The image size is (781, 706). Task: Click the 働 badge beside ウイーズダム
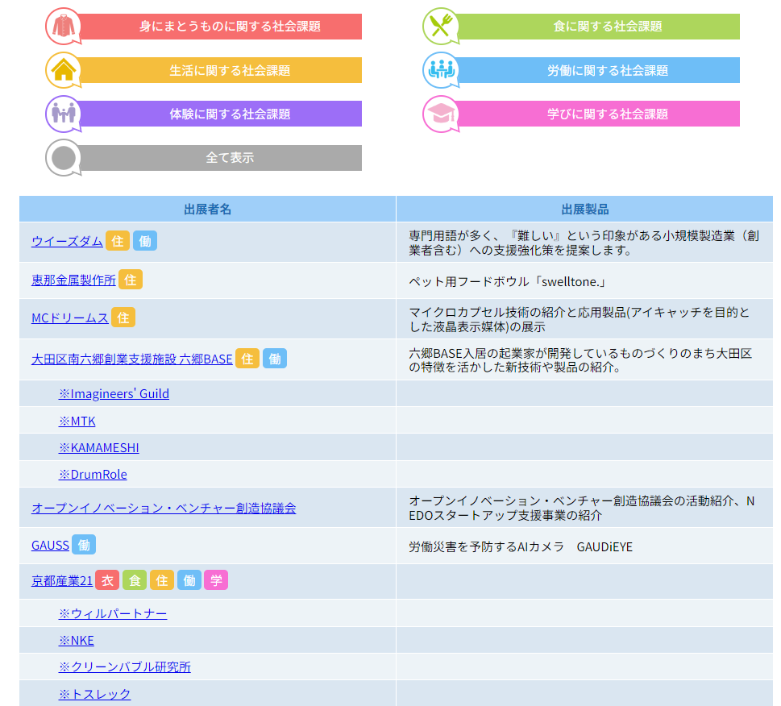click(x=145, y=241)
